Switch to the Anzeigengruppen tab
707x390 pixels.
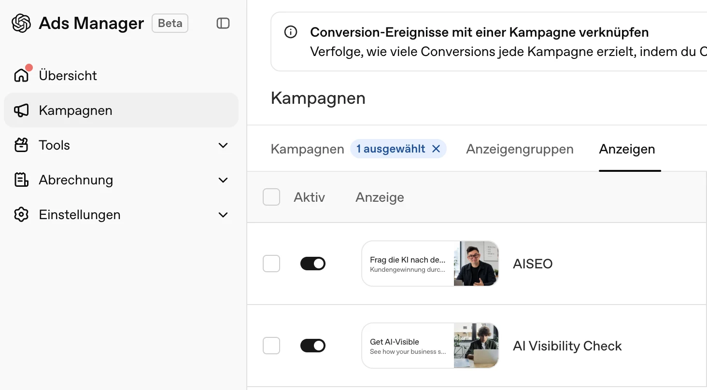(520, 149)
